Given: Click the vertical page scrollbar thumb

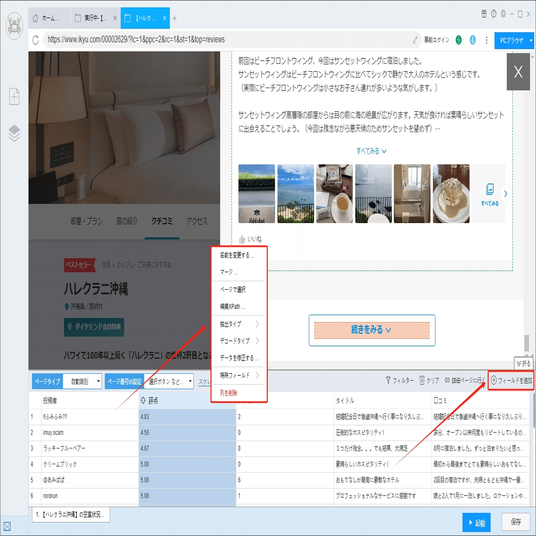Looking at the screenshot, I should pos(526,342).
